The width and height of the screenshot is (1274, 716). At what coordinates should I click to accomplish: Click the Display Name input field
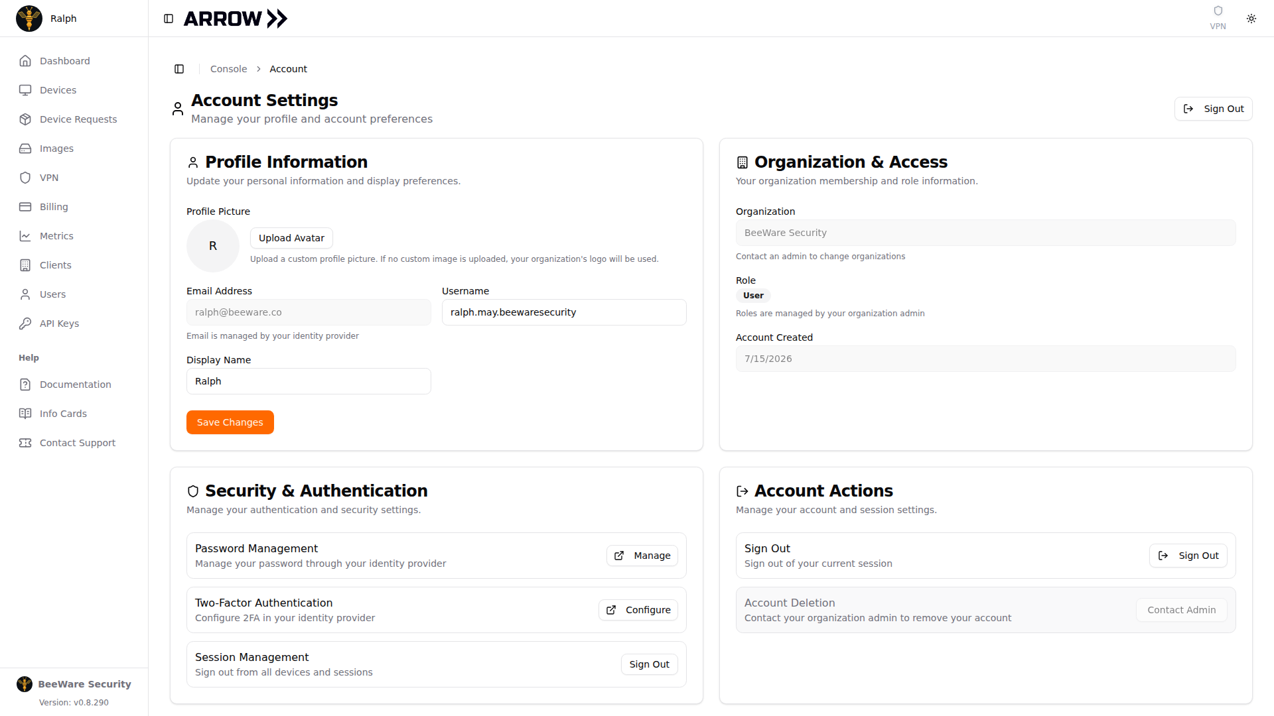(x=309, y=381)
